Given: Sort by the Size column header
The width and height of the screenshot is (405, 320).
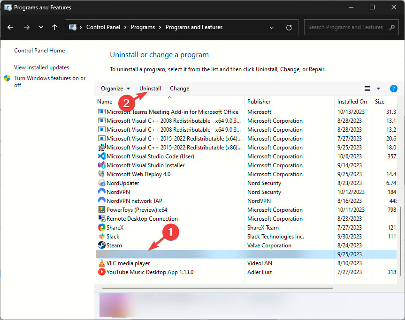Looking at the screenshot, I should point(380,102).
